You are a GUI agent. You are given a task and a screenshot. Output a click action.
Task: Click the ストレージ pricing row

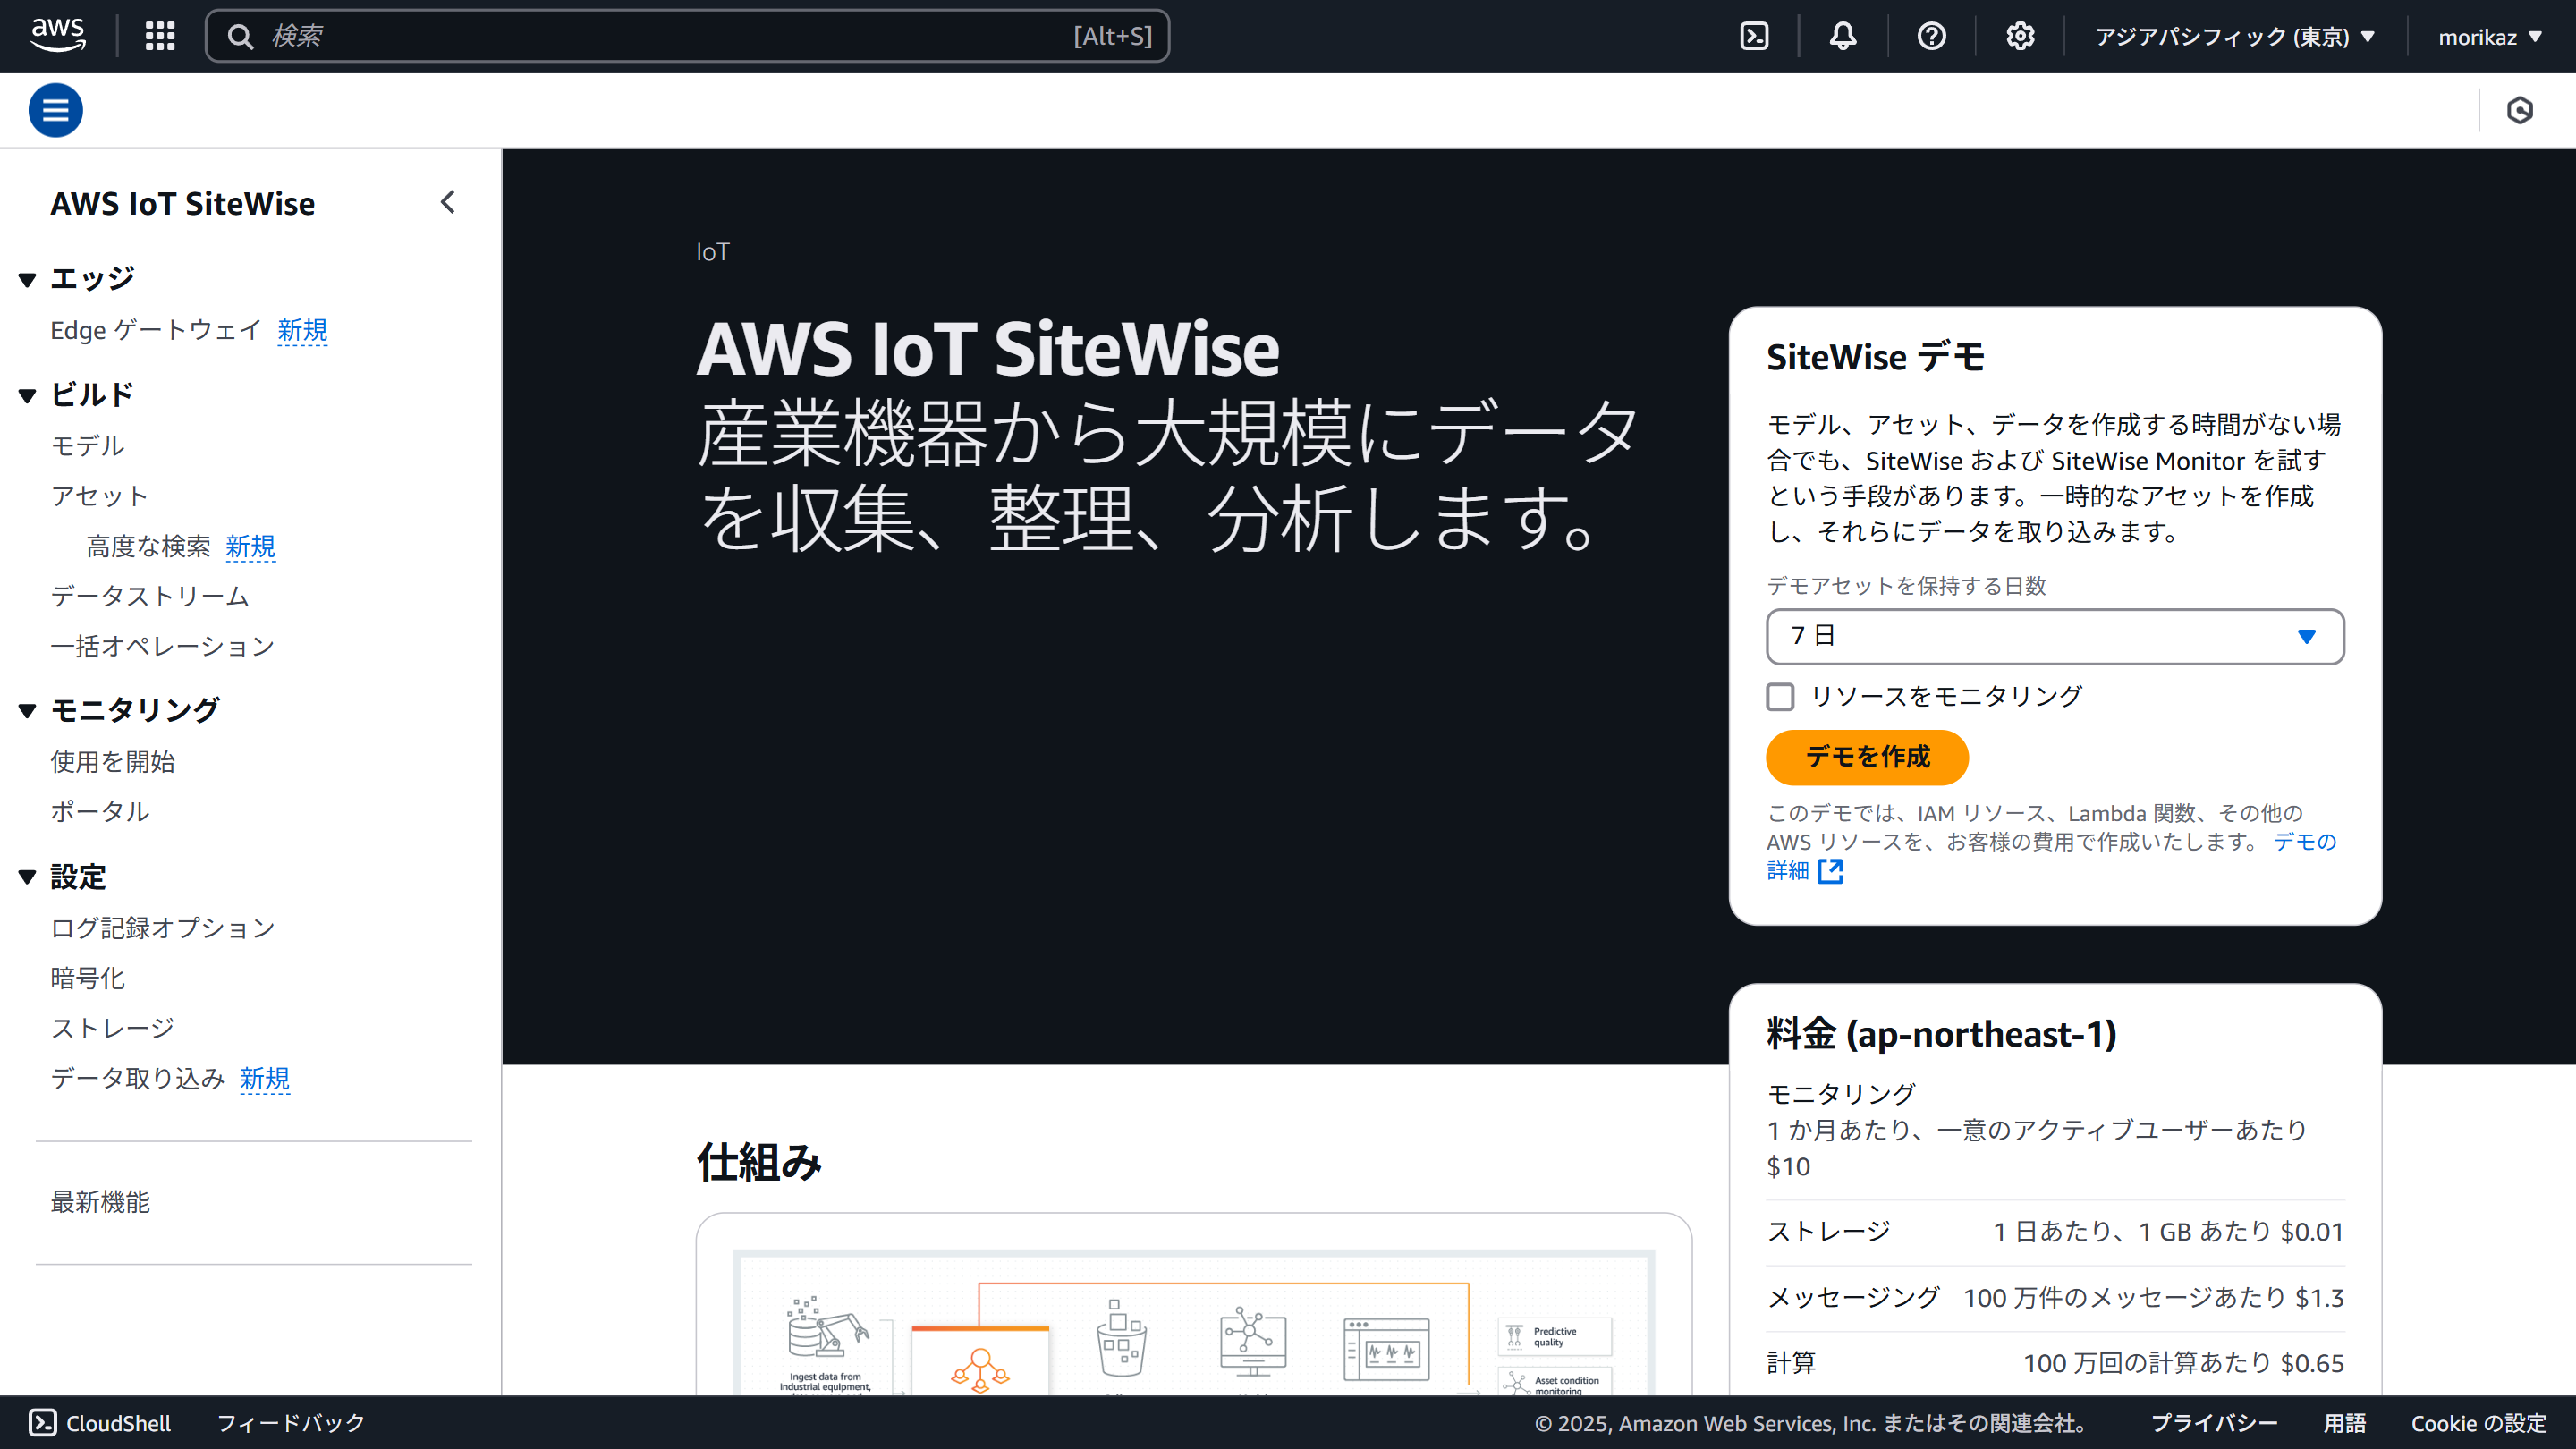[x=2055, y=1232]
